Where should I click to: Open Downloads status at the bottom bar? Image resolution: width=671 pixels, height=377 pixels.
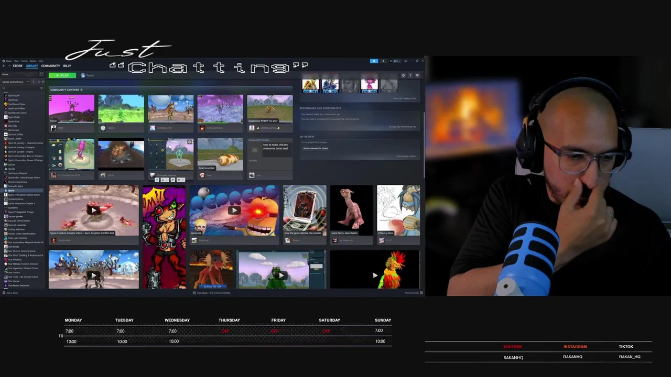pyautogui.click(x=212, y=293)
